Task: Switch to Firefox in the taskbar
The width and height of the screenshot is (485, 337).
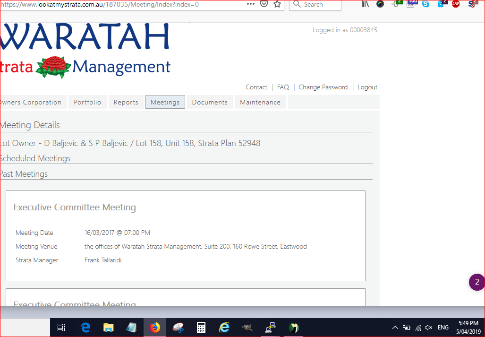Action: (154, 328)
